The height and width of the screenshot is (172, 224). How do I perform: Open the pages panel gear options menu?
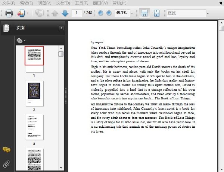[x=21, y=41]
